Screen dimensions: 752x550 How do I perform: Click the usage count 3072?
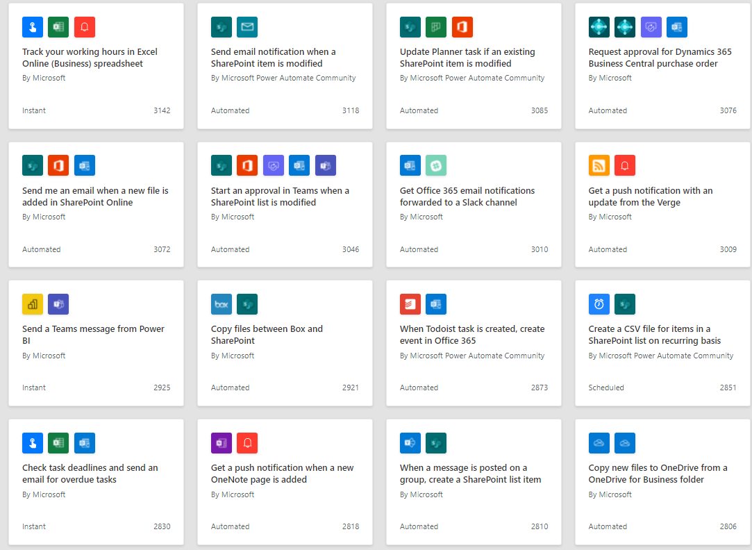[162, 249]
